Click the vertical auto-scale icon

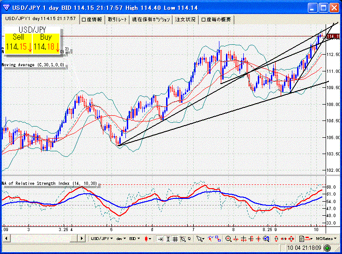167,239
